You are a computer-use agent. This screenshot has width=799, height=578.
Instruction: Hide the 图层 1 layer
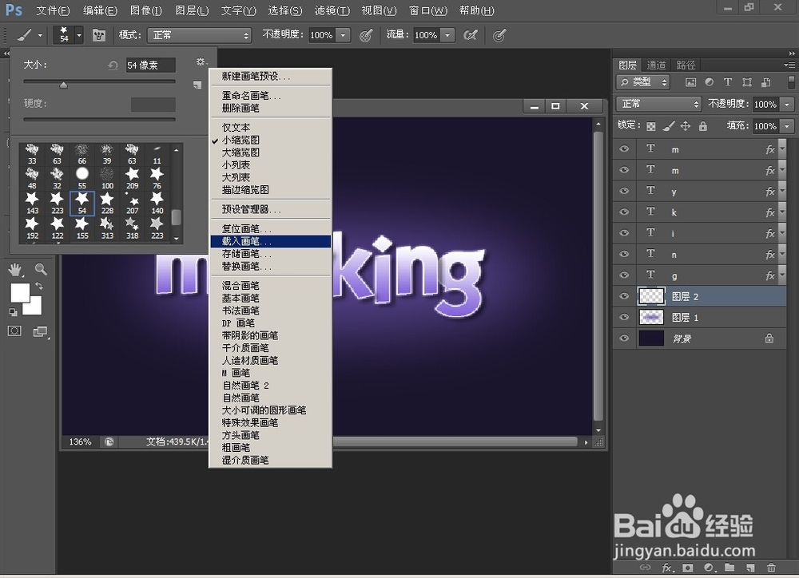click(624, 317)
